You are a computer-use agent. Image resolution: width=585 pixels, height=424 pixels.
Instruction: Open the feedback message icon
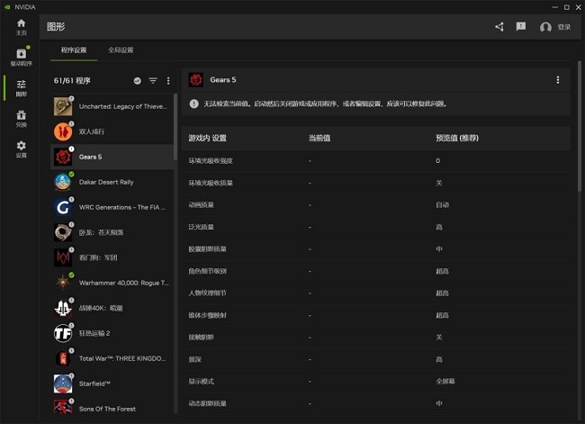click(521, 27)
